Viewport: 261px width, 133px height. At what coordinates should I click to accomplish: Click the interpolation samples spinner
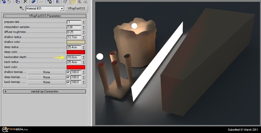84,27
